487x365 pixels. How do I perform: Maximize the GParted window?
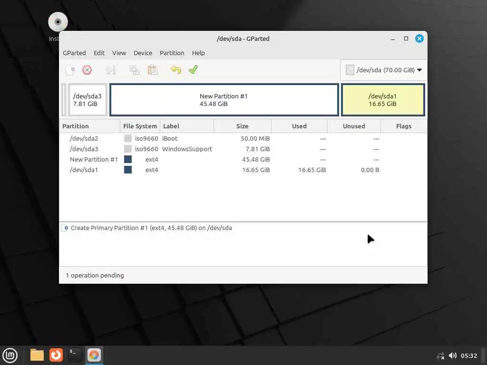[406, 39]
